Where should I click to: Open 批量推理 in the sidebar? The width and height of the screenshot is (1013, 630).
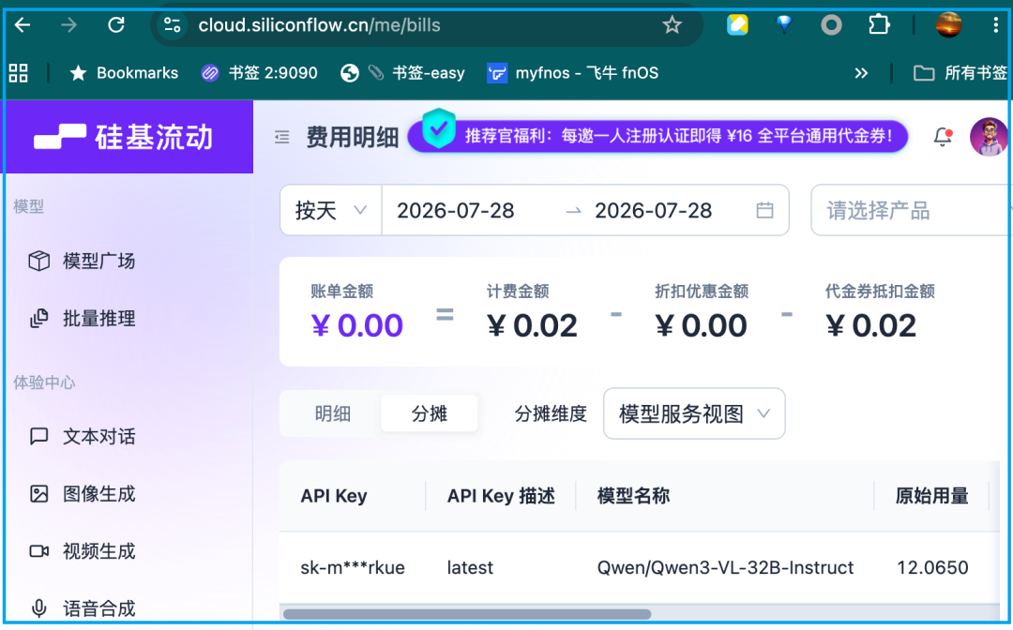pos(82,318)
